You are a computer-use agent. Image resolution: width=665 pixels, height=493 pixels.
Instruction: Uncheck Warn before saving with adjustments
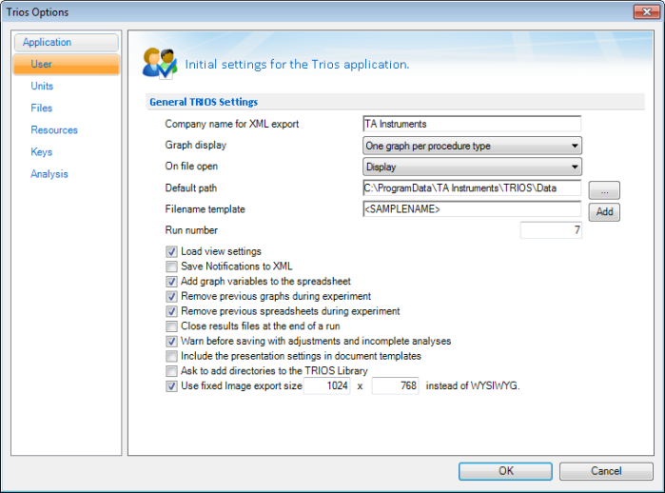[x=171, y=341]
